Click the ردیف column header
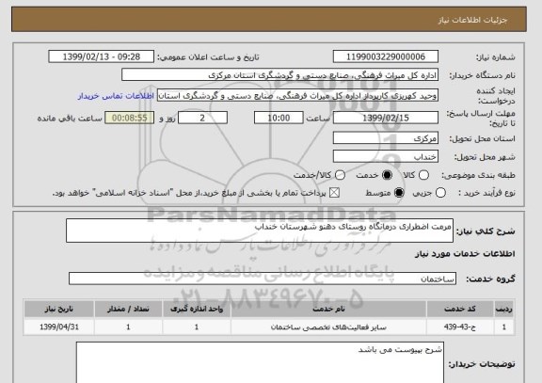The width and height of the screenshot is (542, 383). point(504,309)
